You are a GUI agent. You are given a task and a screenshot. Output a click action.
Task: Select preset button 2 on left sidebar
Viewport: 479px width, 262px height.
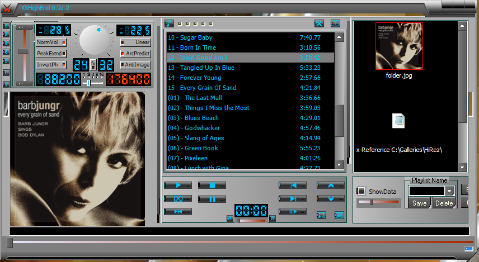(6, 34)
